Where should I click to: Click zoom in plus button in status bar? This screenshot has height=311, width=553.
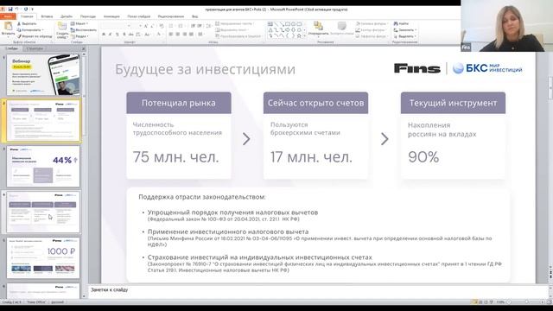[x=542, y=301]
